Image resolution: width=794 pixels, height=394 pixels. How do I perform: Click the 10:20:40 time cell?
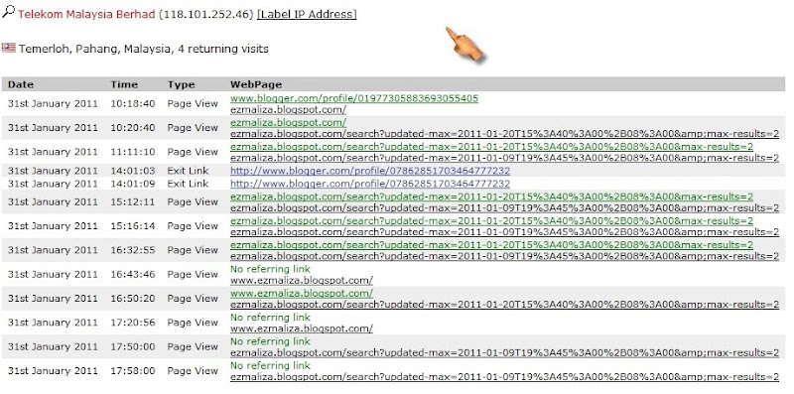tap(133, 128)
